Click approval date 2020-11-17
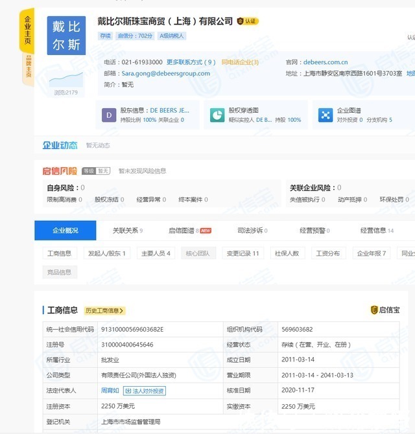The width and height of the screenshot is (415, 434). tap(298, 390)
